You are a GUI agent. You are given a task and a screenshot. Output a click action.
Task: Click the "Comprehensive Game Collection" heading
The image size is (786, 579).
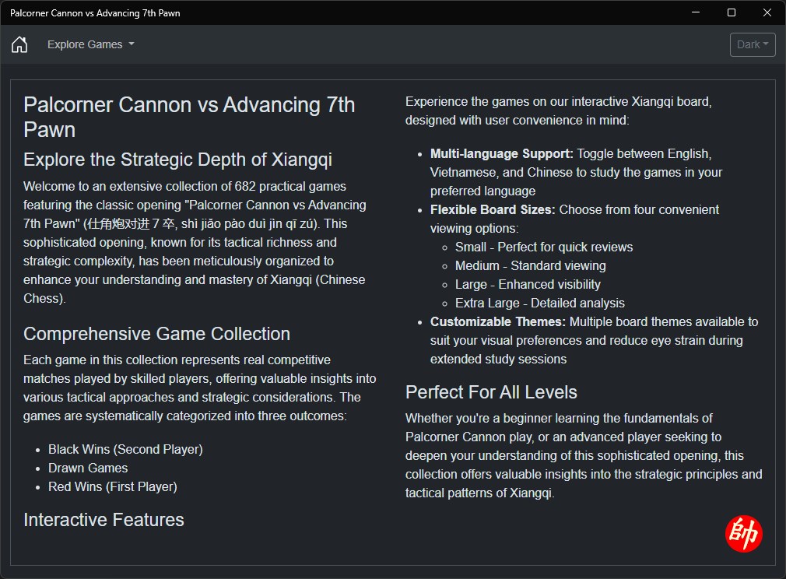click(x=156, y=334)
